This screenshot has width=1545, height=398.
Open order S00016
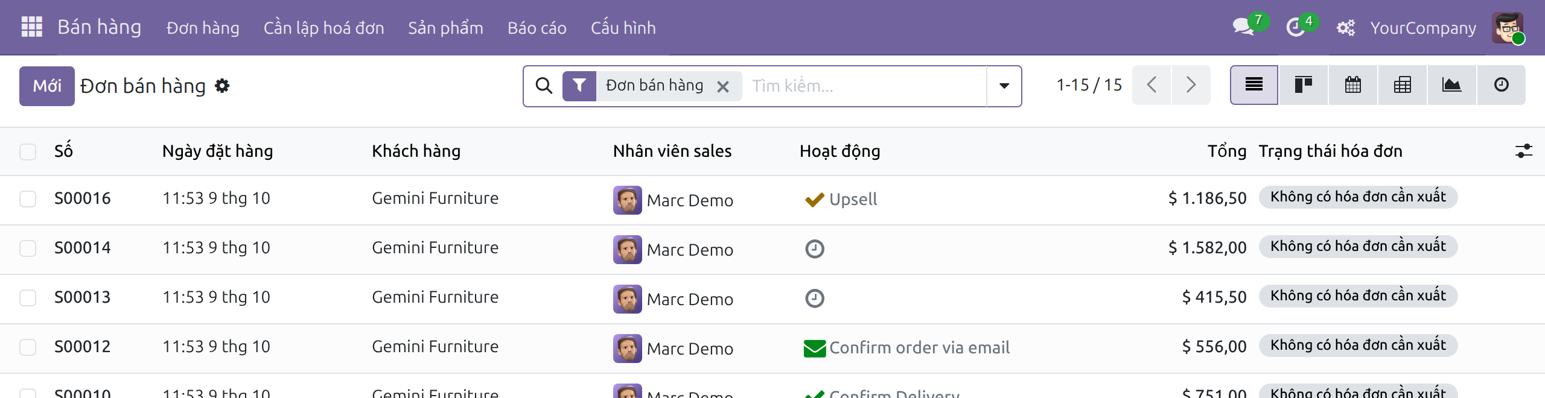(83, 198)
